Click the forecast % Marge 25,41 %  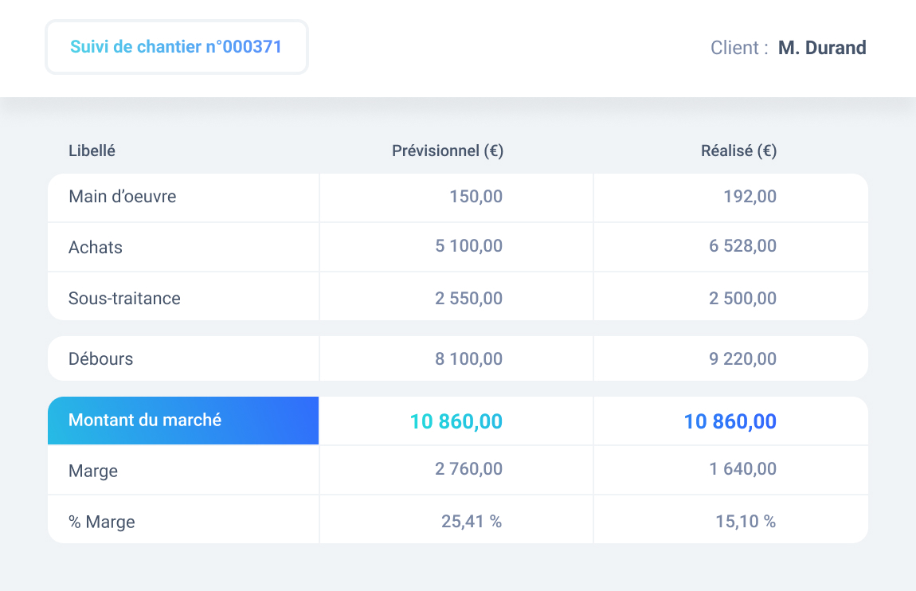[472, 522]
